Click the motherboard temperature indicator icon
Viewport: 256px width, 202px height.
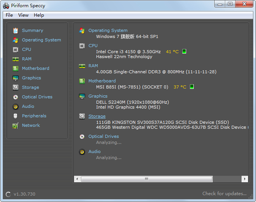click(192, 87)
